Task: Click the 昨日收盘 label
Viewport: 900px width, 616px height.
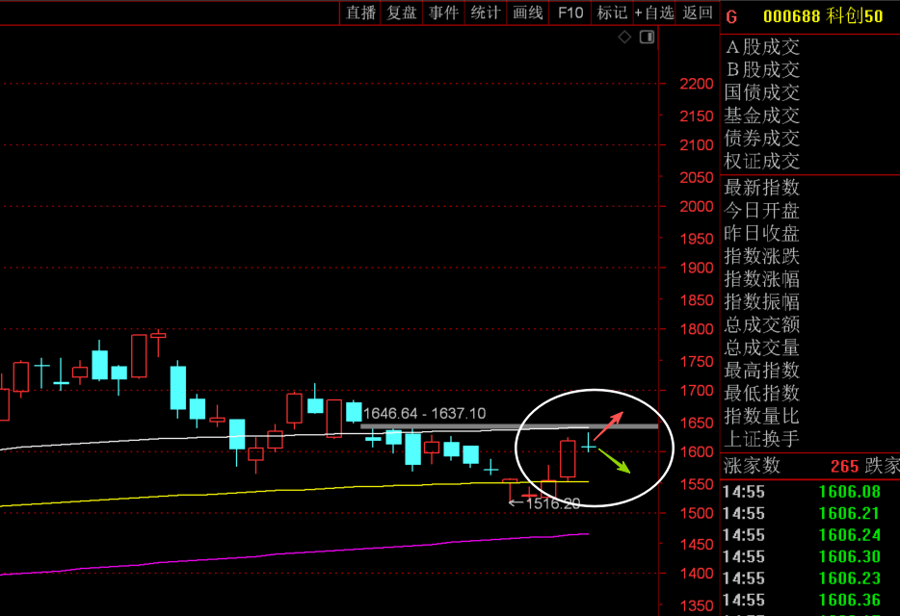Action: 761,234
